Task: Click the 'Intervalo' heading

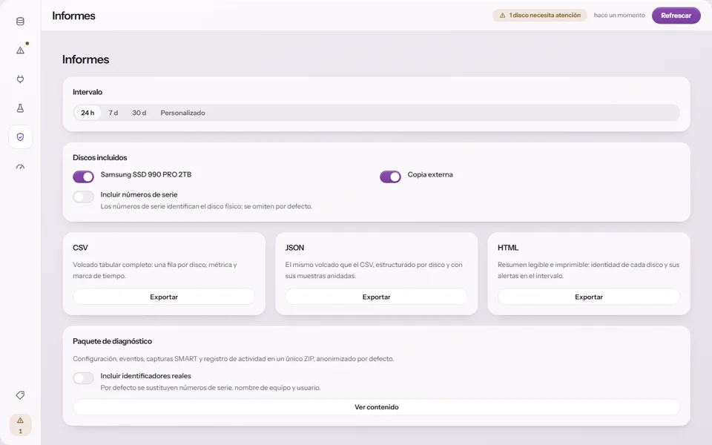Action: (x=88, y=92)
